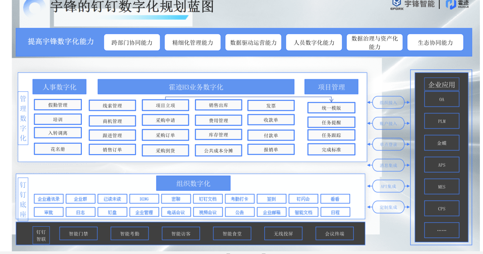
Task: Click the 人事数字化 header
Action: coord(59,87)
